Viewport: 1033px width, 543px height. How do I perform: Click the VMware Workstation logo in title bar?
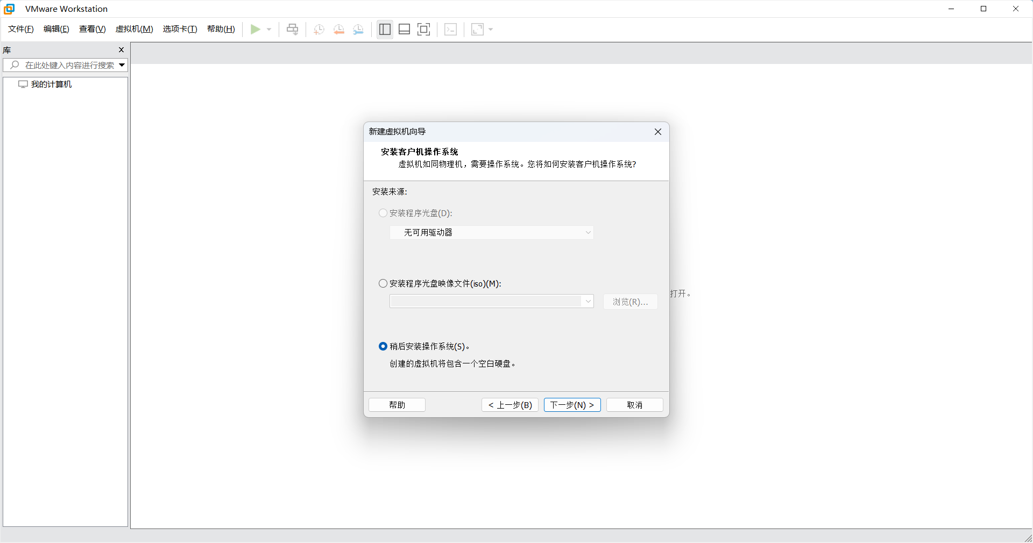tap(9, 9)
